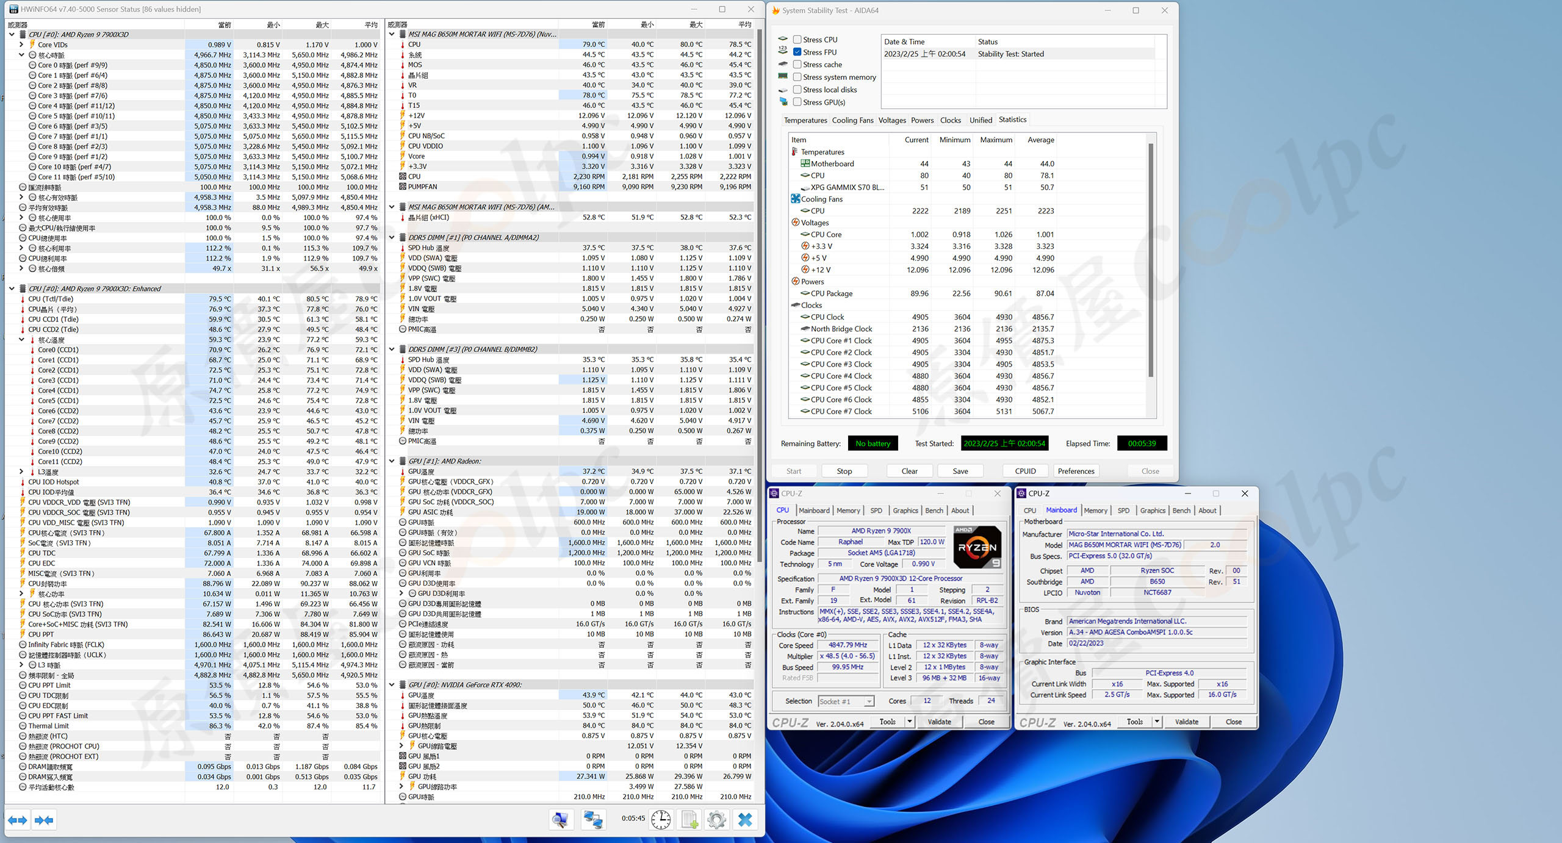The height and width of the screenshot is (843, 1562).
Task: Open the Memory tab in CPU-Z CPU window
Action: [848, 511]
